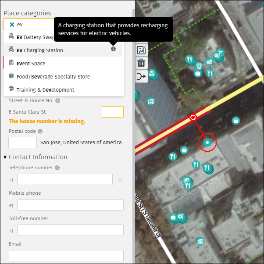
Task: Click the red routing node on E Santa Clara St
Action: (193, 118)
